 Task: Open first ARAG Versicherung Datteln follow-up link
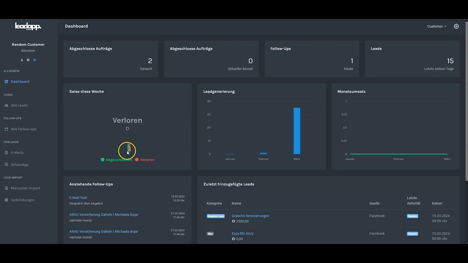pos(104,214)
